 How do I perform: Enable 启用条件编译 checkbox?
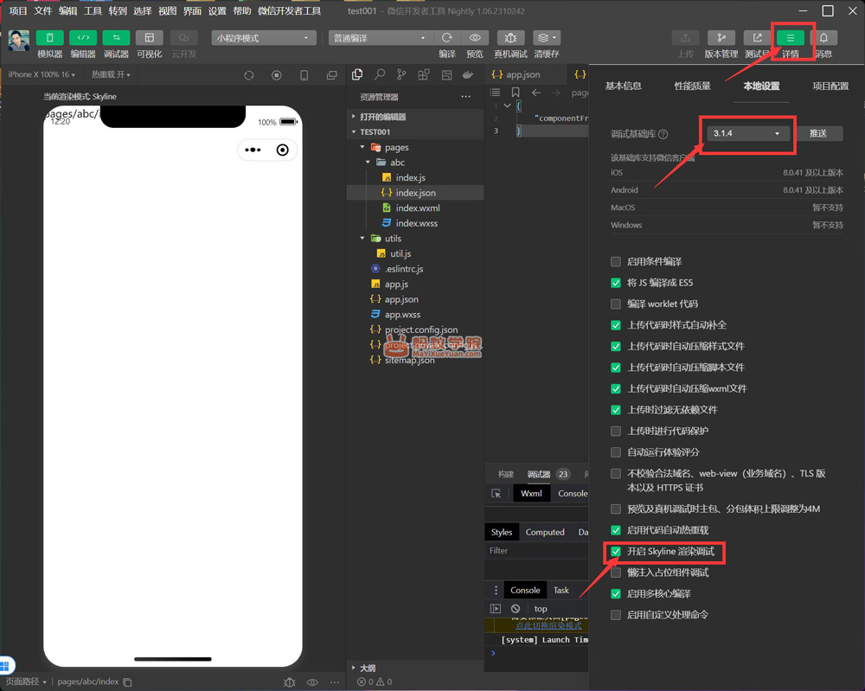pyautogui.click(x=616, y=261)
